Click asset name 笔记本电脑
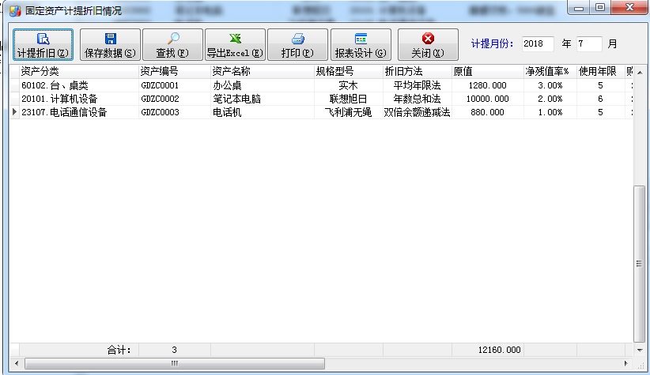650x375 pixels. tap(236, 99)
